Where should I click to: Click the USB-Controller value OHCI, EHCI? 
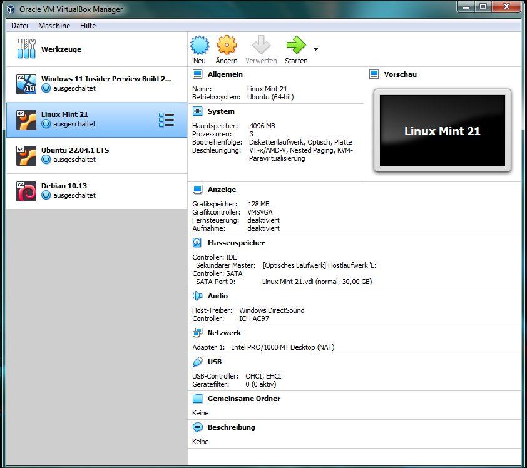[x=263, y=376]
